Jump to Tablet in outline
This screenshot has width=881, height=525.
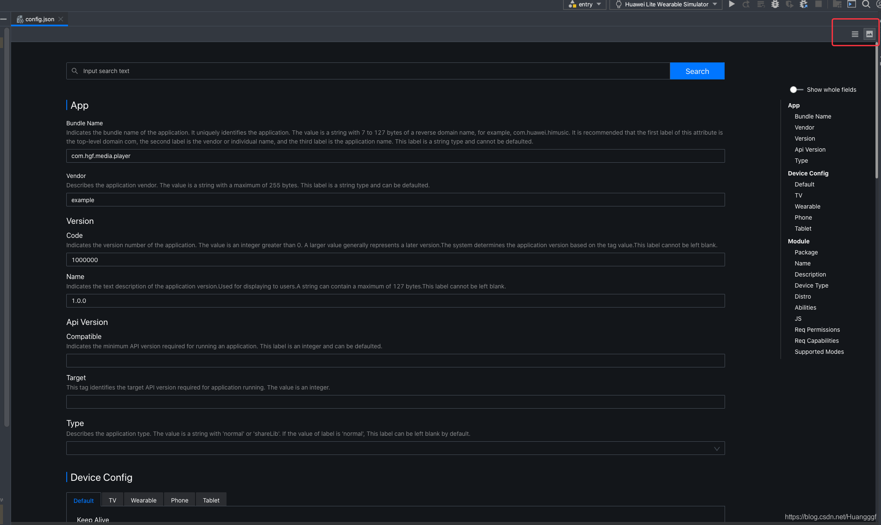point(803,229)
